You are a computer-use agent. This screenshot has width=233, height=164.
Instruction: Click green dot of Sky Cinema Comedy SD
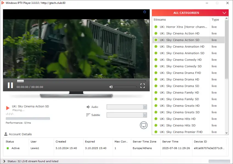click(156, 66)
